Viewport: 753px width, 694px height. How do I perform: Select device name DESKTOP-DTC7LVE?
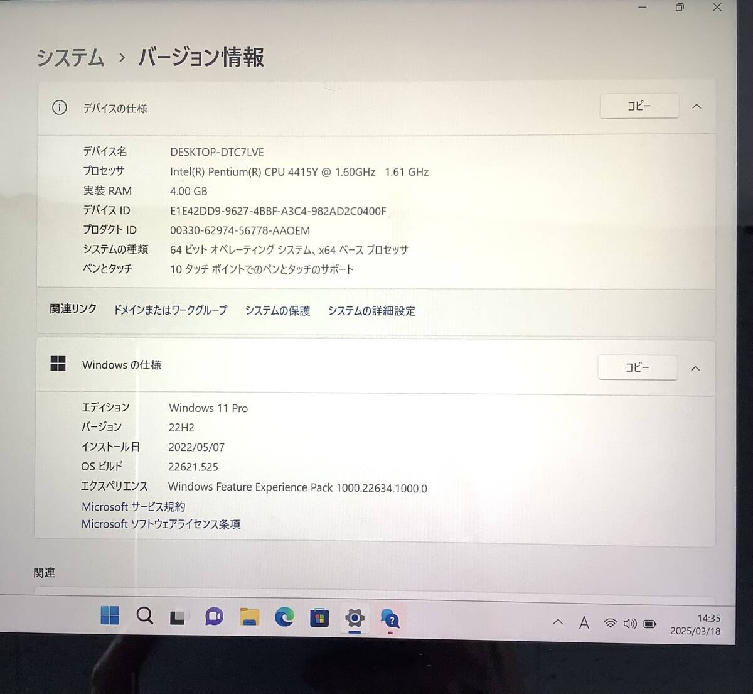coord(217,152)
